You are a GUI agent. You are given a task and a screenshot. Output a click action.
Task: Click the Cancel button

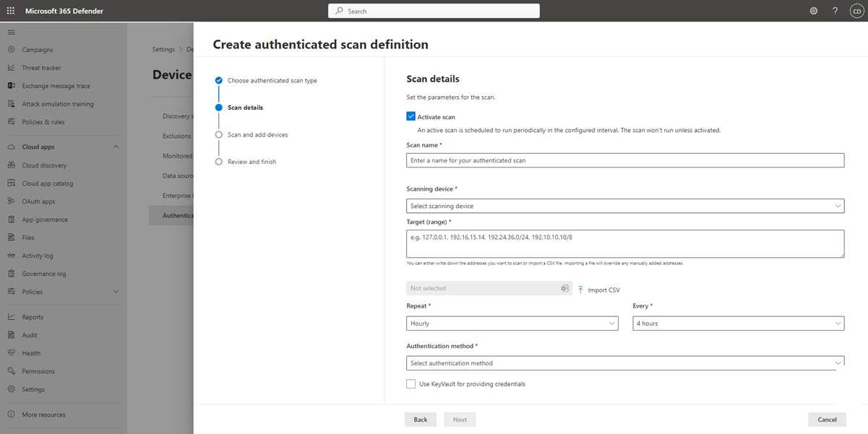pos(827,420)
